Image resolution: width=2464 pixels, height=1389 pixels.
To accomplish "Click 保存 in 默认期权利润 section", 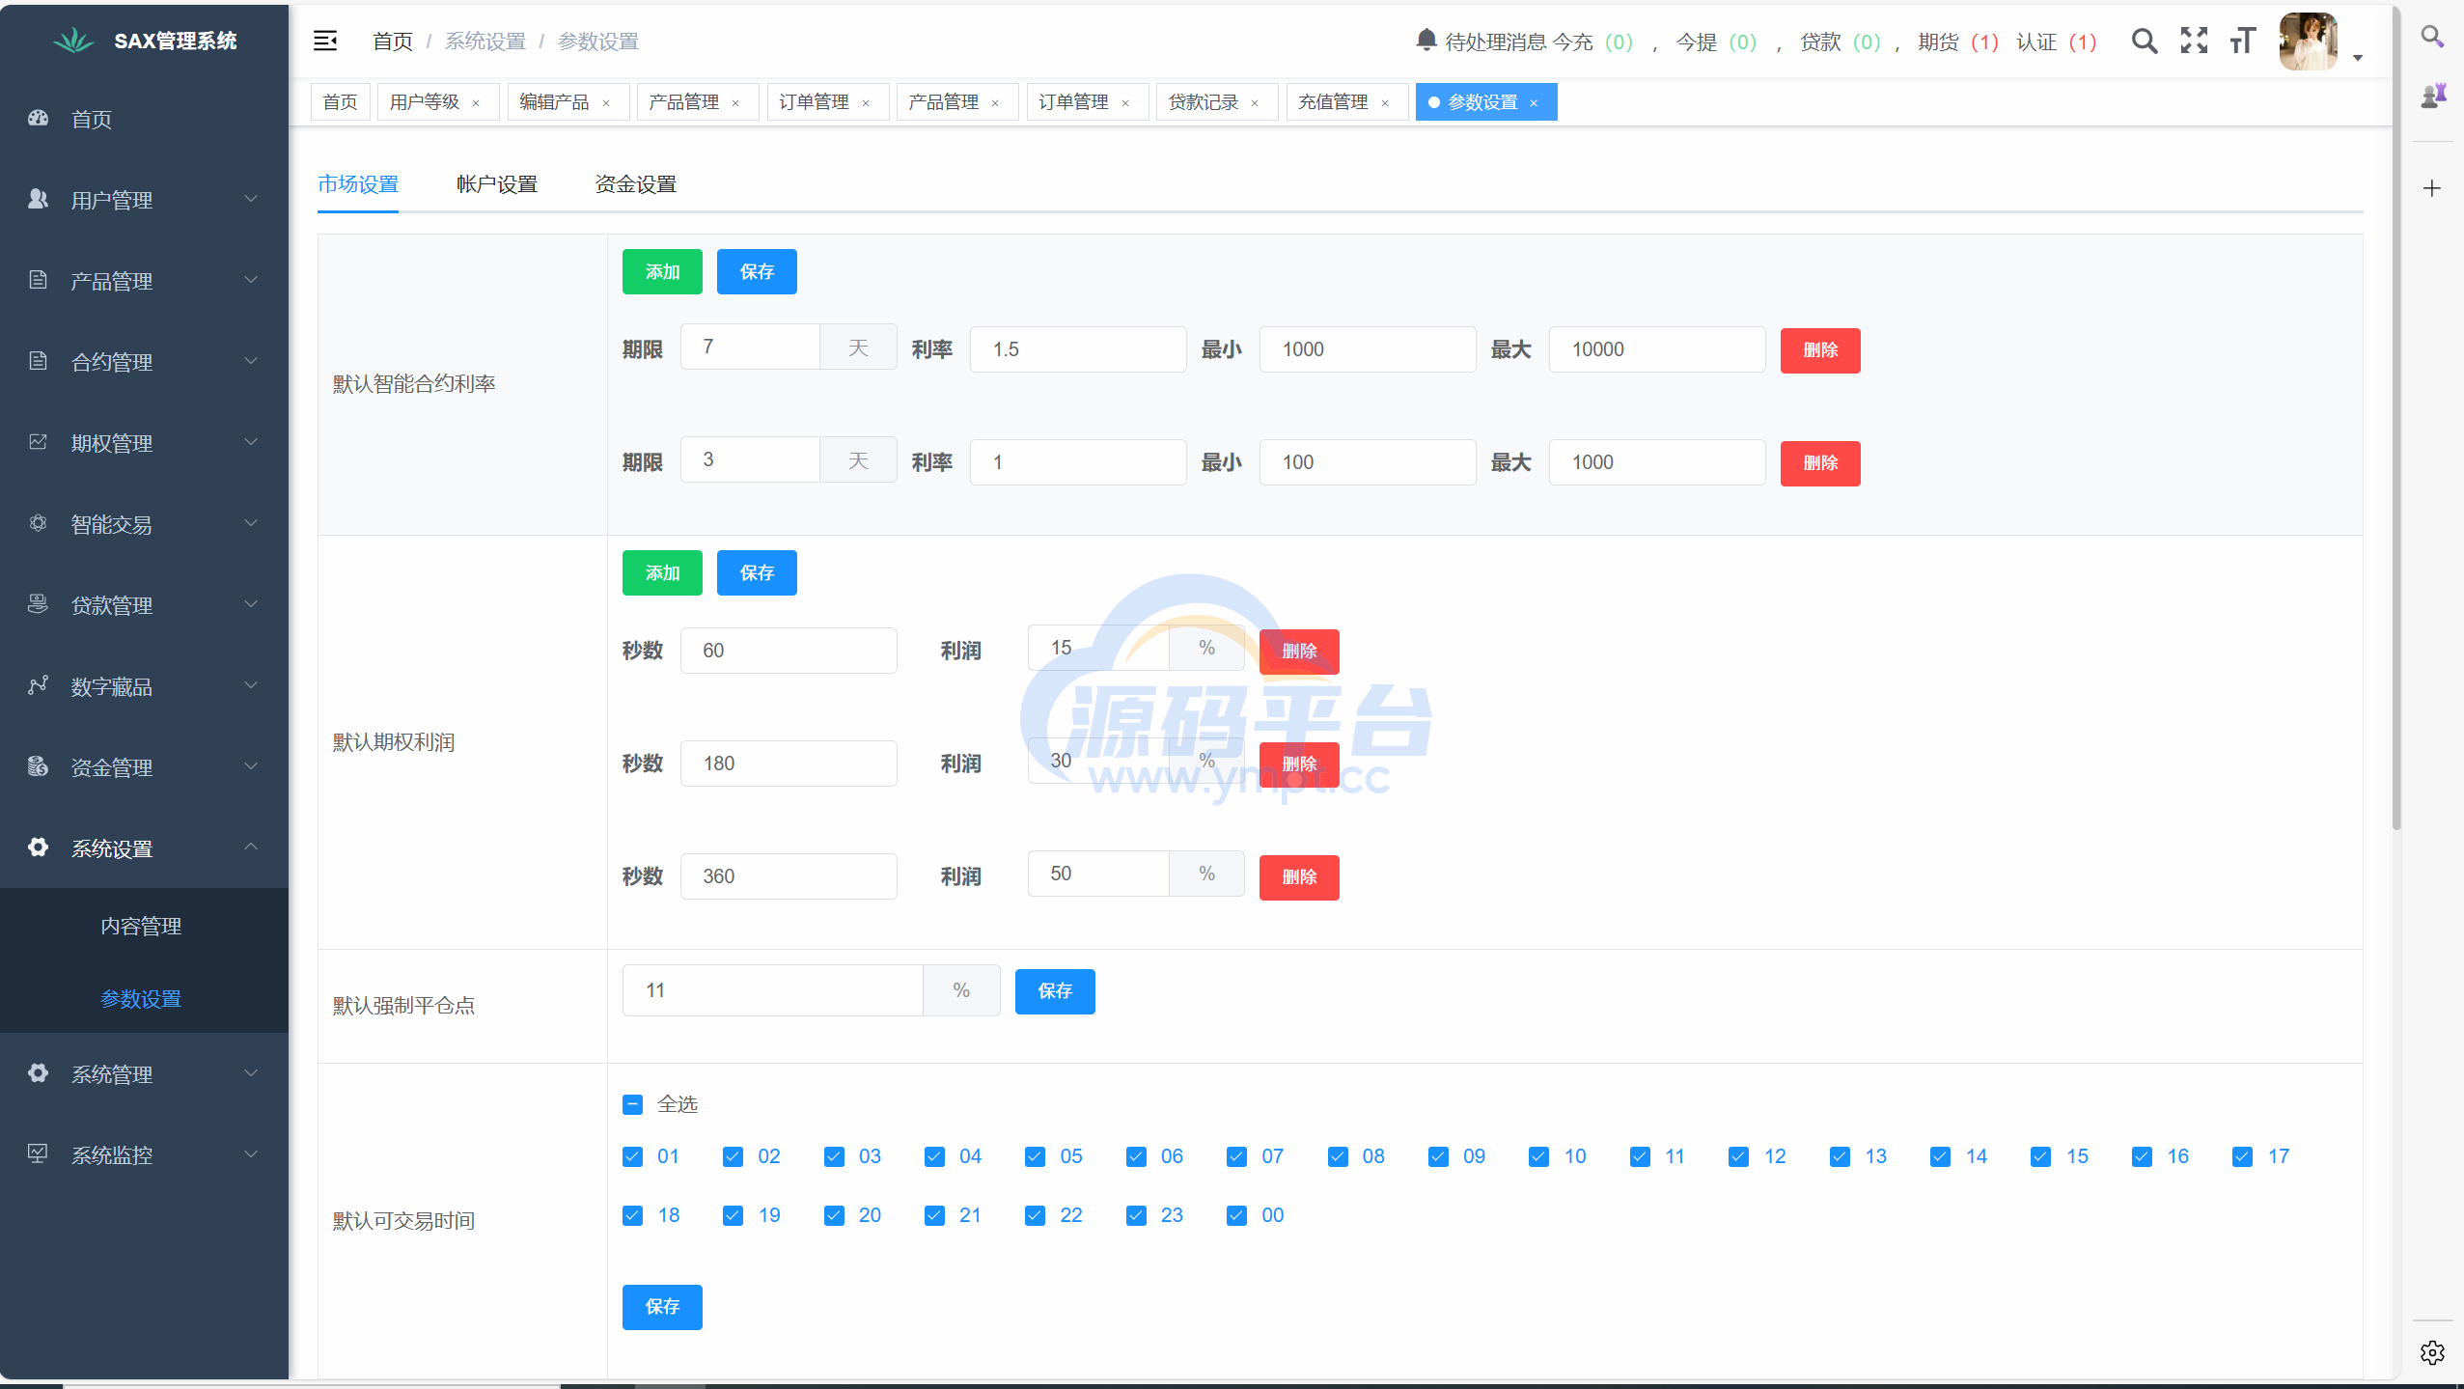I will [x=757, y=573].
